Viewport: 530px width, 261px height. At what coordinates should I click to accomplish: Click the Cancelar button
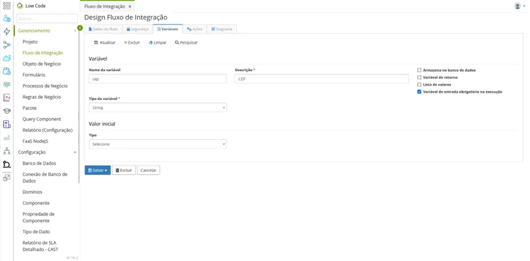(x=148, y=171)
